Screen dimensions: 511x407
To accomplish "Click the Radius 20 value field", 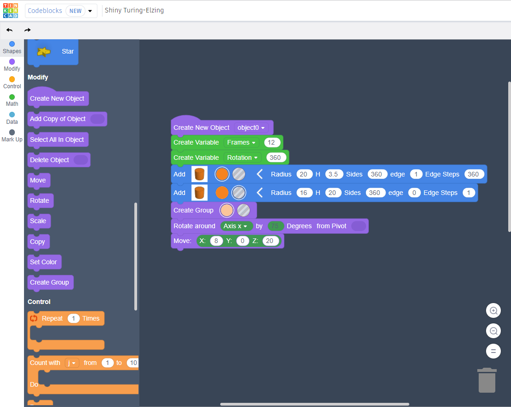I will [304, 174].
